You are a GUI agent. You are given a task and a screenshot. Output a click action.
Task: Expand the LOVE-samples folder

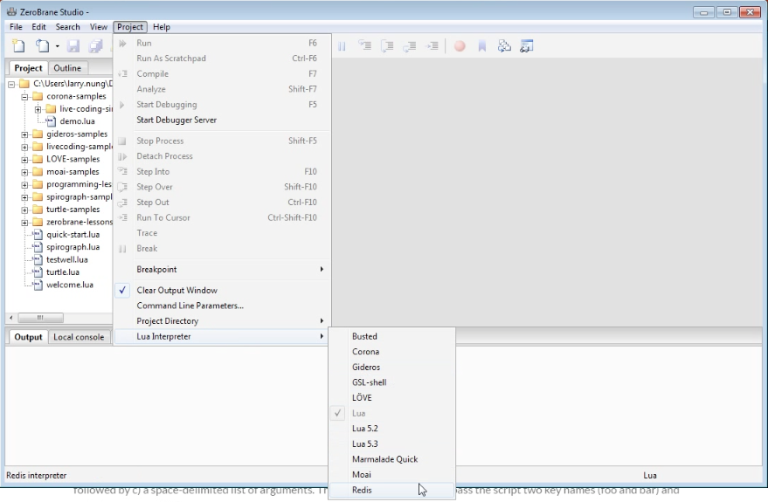[24, 160]
